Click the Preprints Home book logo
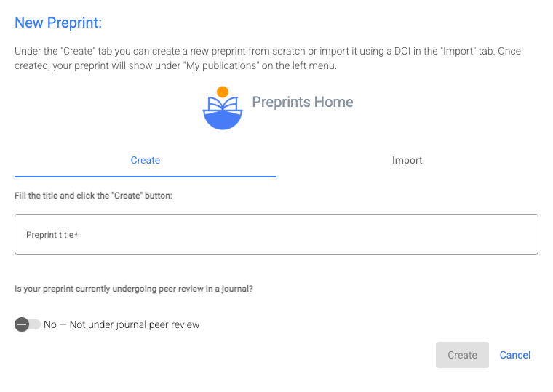Image resolution: width=553 pixels, height=392 pixels. [222, 108]
